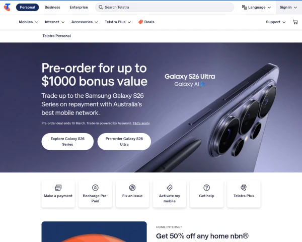The height and width of the screenshot is (242, 302).
Task: Click the Make a payment card icon
Action: pyautogui.click(x=58, y=188)
